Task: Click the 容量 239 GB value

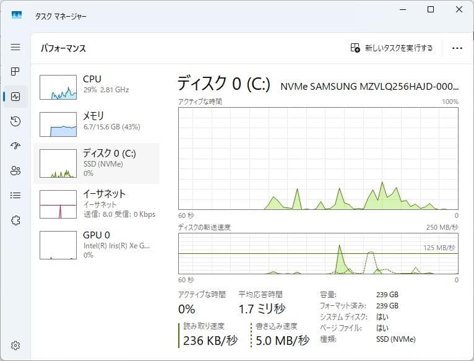Action: (387, 294)
